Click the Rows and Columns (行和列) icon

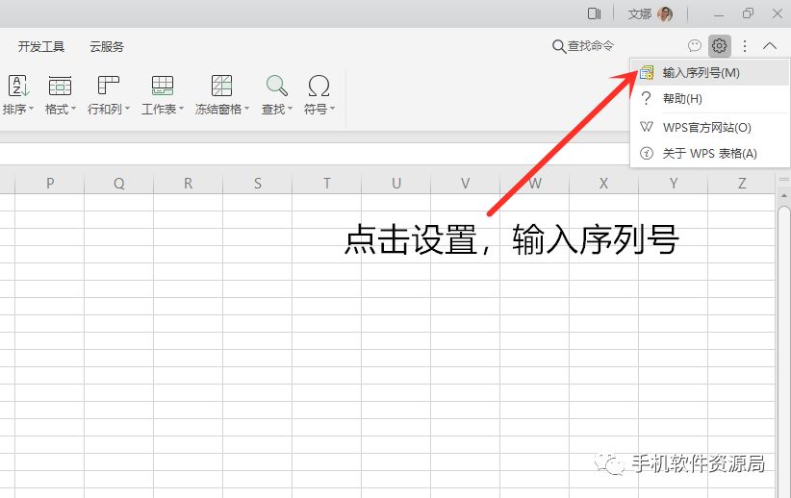[x=108, y=86]
